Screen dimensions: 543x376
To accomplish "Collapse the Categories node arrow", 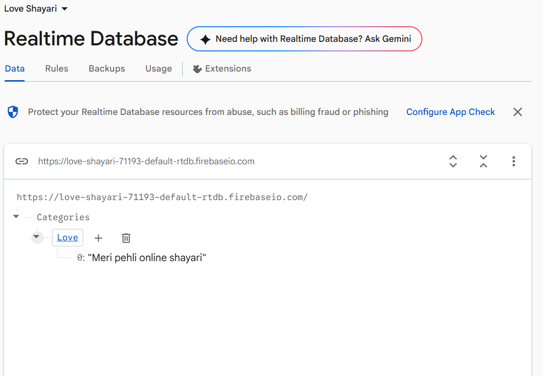I will click(x=16, y=217).
